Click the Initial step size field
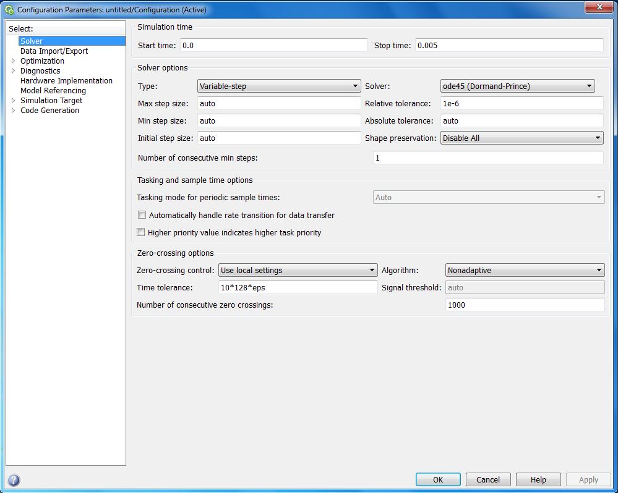Viewport: 618px width, 493px height. [279, 138]
